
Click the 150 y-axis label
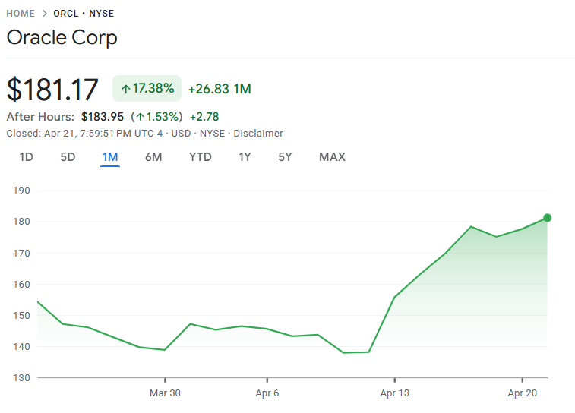tap(21, 316)
